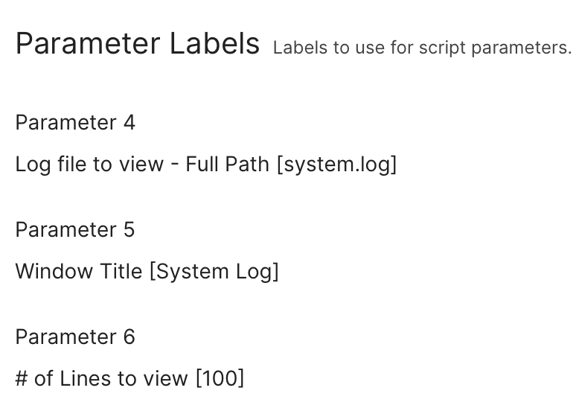Viewport: 576px width, 411px height.
Task: Select the [system.log] default value text
Action: (337, 165)
